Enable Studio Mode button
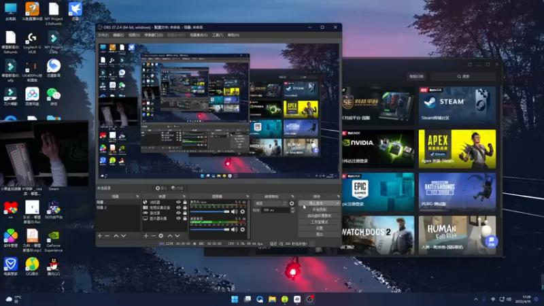 tap(319, 222)
